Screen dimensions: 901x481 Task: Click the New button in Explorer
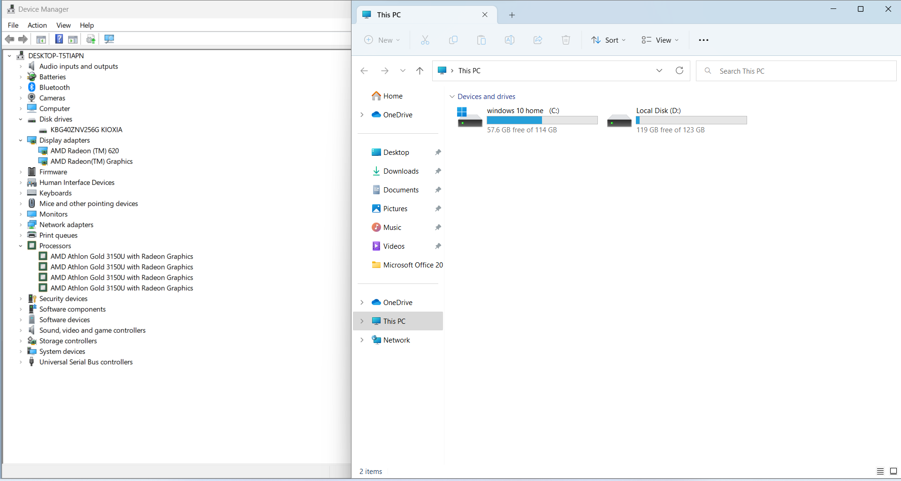coord(382,40)
